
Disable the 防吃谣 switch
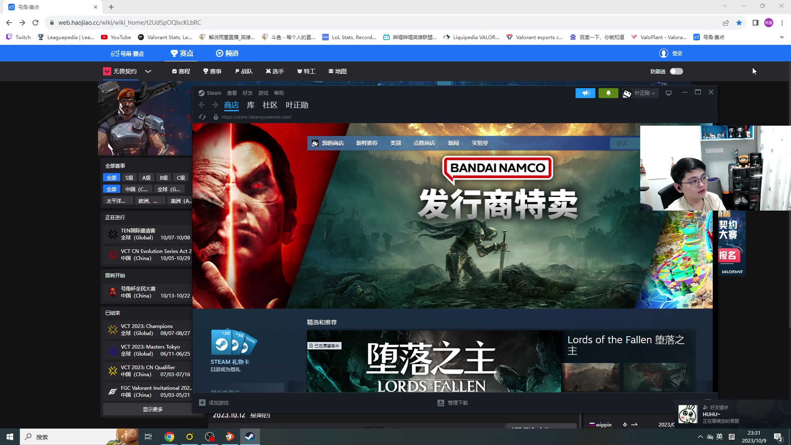pos(676,71)
